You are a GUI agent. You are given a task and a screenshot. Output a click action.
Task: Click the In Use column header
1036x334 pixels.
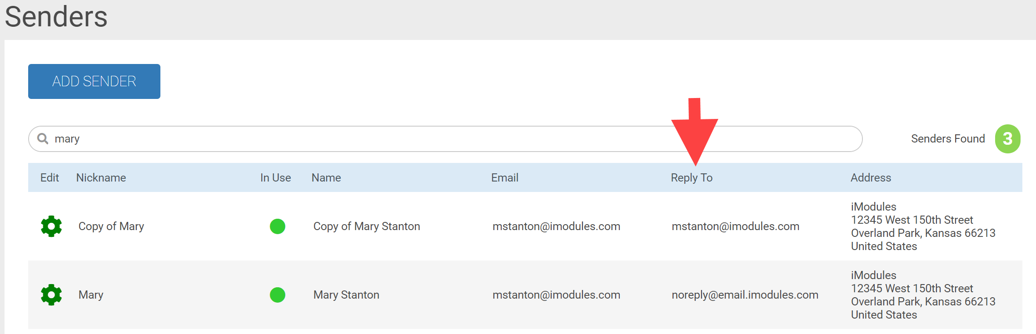(x=275, y=177)
